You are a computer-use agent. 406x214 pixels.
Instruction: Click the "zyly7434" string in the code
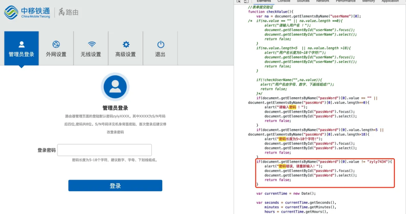[x=378, y=162]
